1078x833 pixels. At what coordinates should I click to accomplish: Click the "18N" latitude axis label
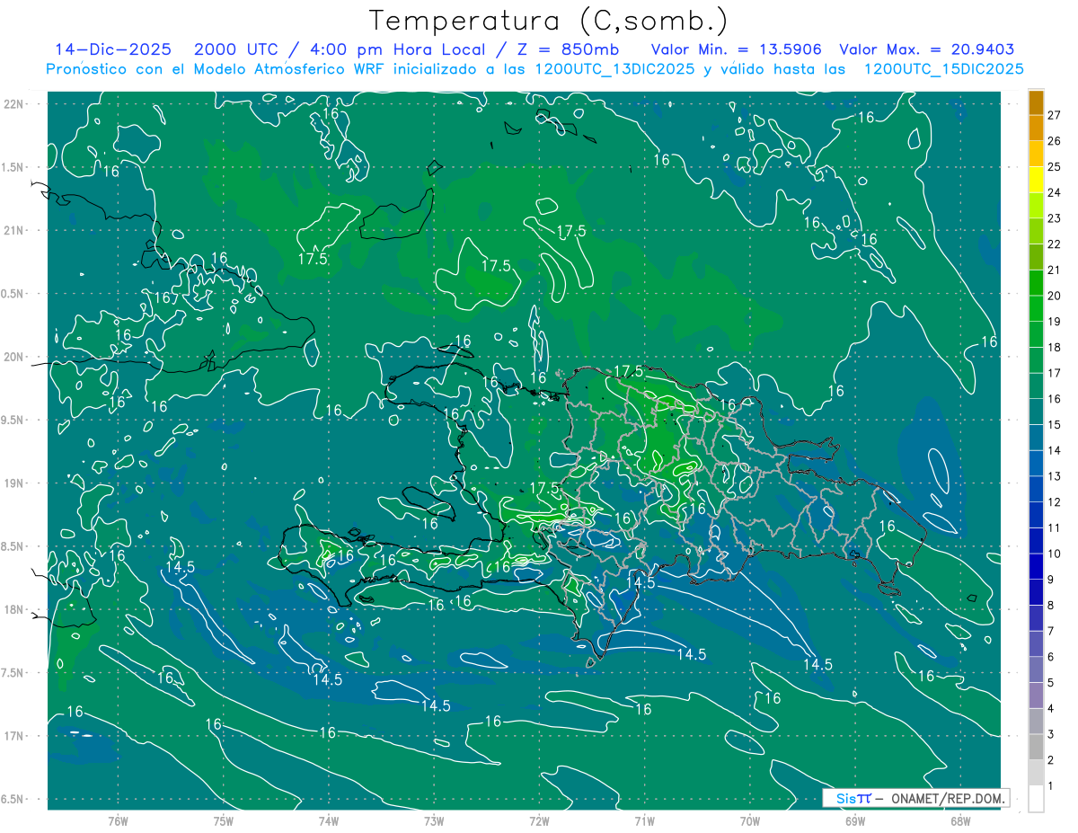click(14, 609)
